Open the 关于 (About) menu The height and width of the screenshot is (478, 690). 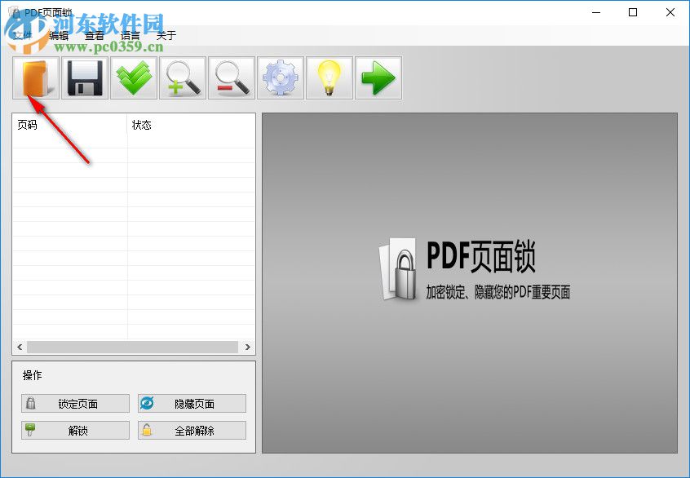165,35
